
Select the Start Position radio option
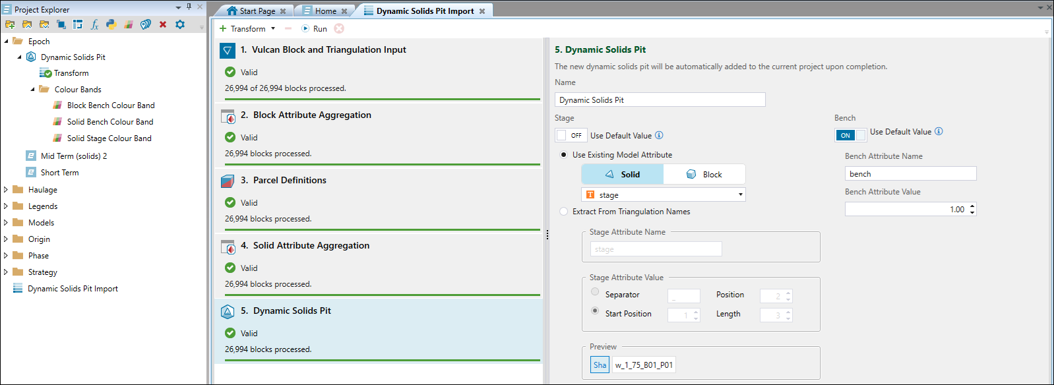pos(595,311)
